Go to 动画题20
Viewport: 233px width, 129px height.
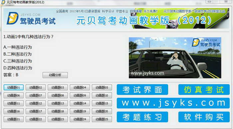pos(102,111)
